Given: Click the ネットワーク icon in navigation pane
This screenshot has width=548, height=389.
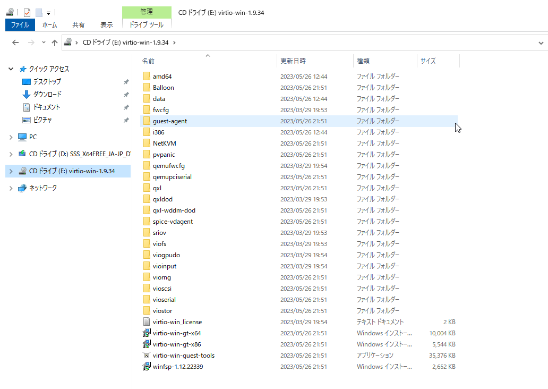Looking at the screenshot, I should [x=22, y=188].
